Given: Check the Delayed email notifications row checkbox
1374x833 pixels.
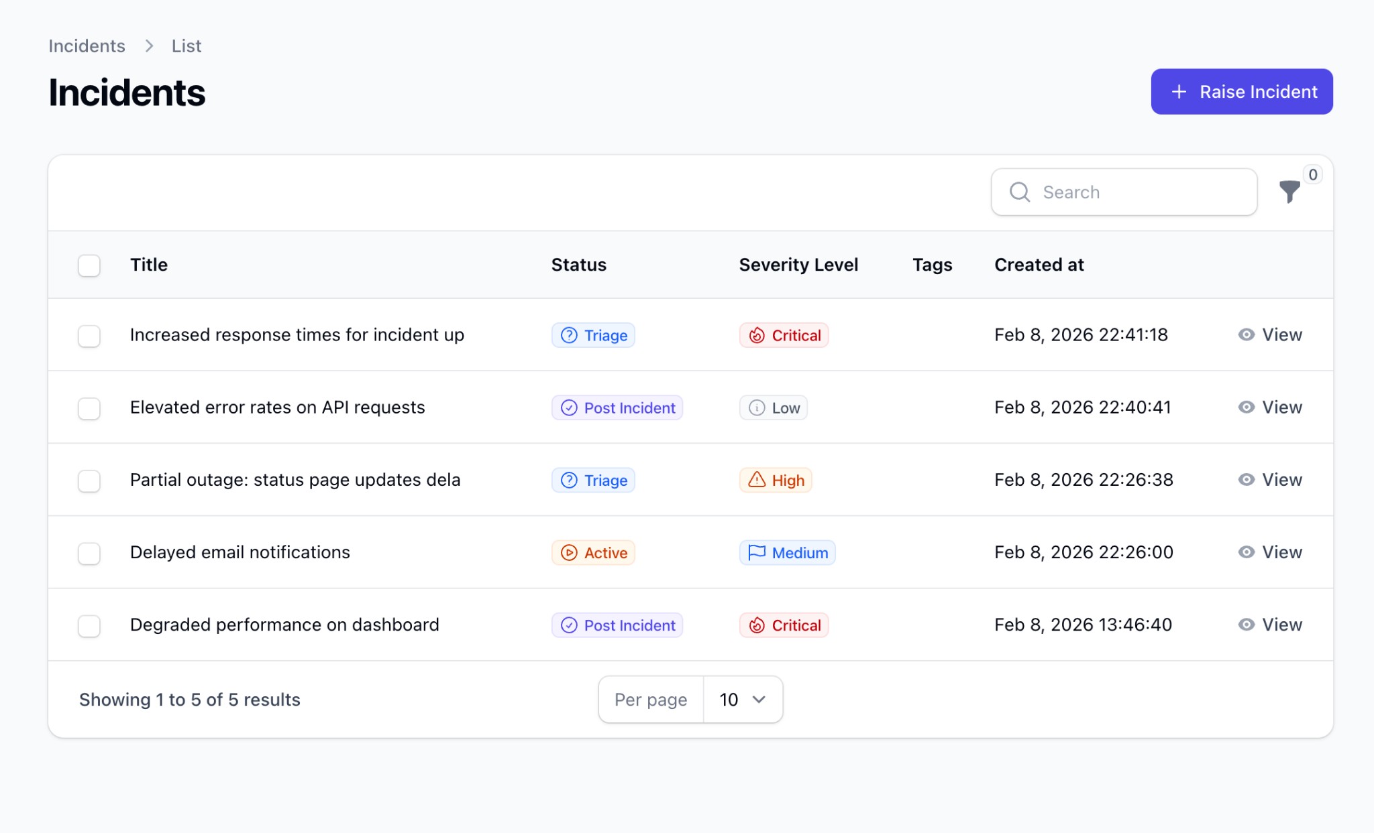Looking at the screenshot, I should coord(89,553).
